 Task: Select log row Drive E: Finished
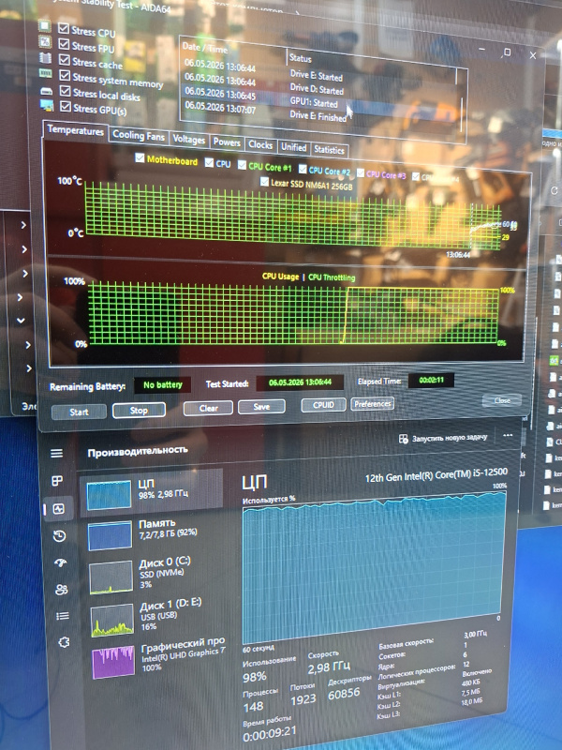[320, 116]
